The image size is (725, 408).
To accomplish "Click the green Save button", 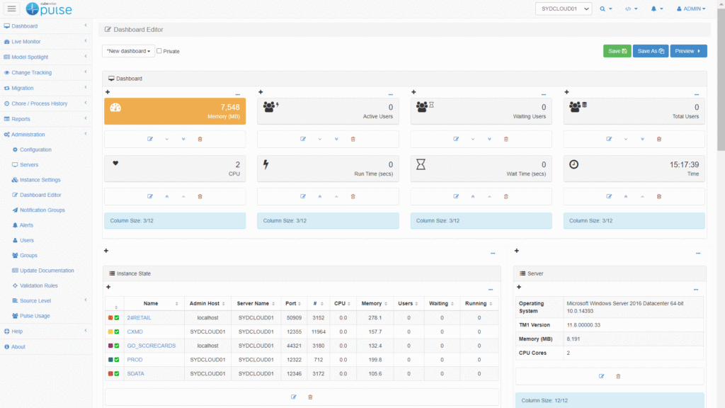I will click(617, 51).
